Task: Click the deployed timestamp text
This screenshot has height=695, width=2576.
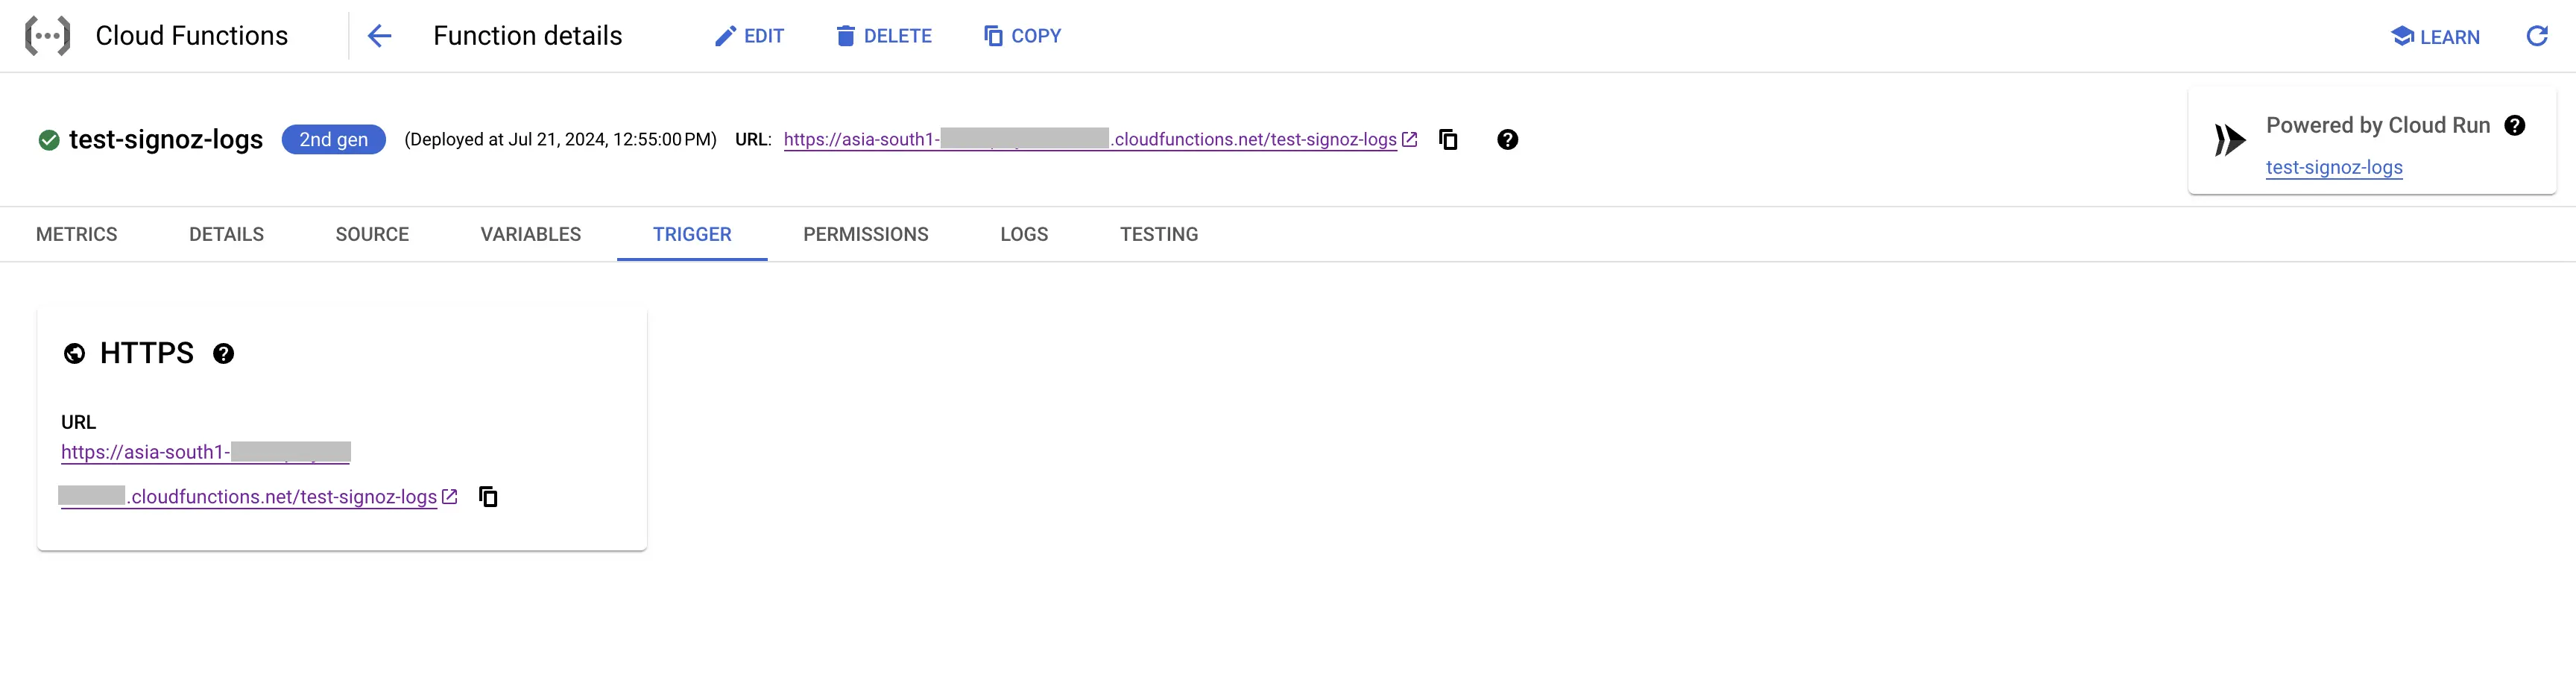Action: coord(560,140)
